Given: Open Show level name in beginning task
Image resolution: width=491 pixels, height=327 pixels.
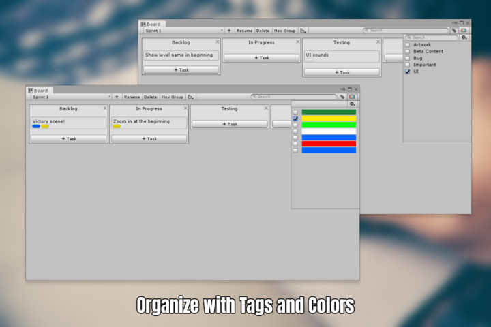Looking at the screenshot, I should coord(181,55).
